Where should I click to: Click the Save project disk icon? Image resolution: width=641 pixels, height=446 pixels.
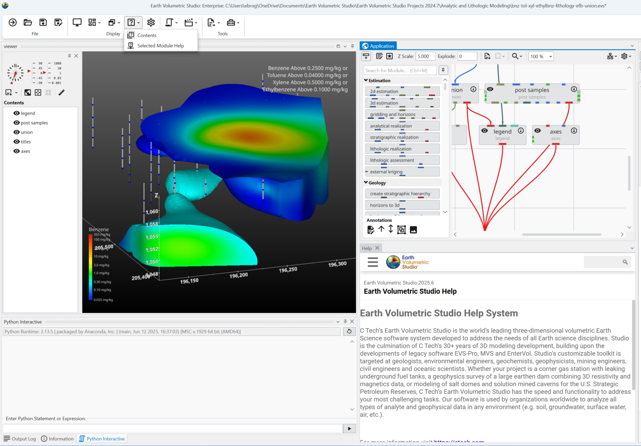click(43, 23)
